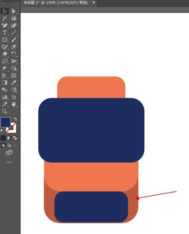The image size is (189, 234).
Task: Choose the Symbol Sprayer tool
Action: pyautogui.click(x=14, y=90)
